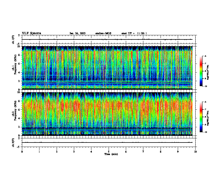Click the time axis tick label '5'

(109, 152)
